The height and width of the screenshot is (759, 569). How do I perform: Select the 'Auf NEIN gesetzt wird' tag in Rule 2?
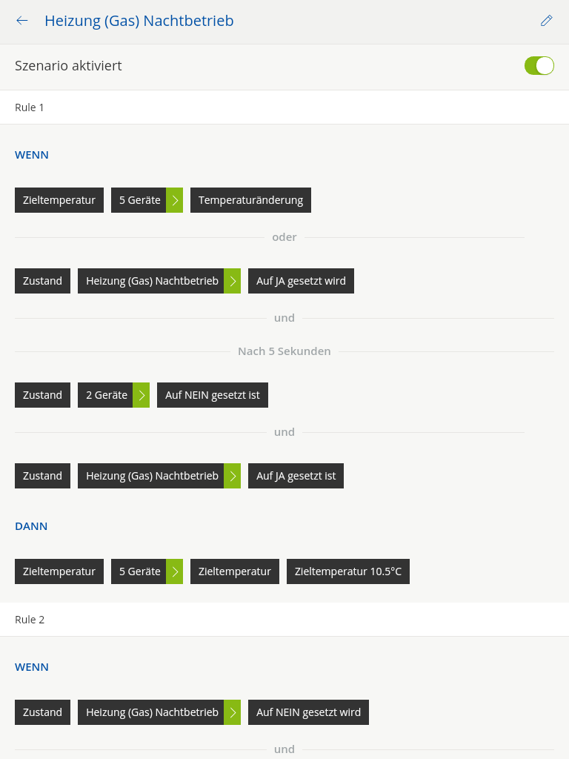click(308, 712)
